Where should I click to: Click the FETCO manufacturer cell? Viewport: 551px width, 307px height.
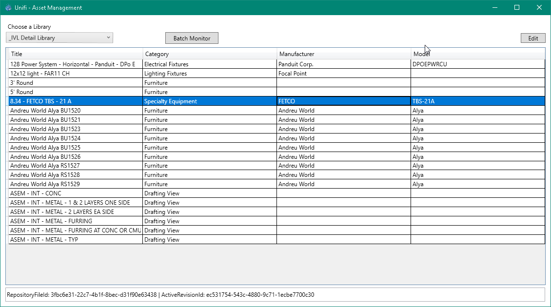(344, 101)
